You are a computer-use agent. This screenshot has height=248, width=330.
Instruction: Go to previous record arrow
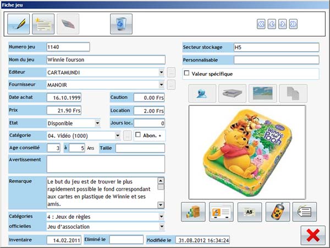tap(272, 24)
